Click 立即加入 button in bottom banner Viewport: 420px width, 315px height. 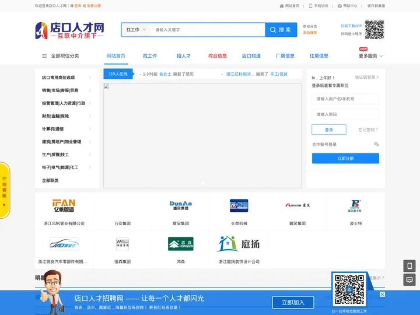(x=293, y=303)
